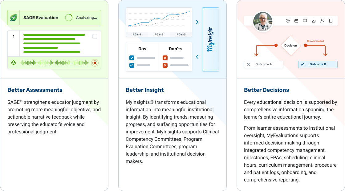Open the document list icon

coord(331,21)
